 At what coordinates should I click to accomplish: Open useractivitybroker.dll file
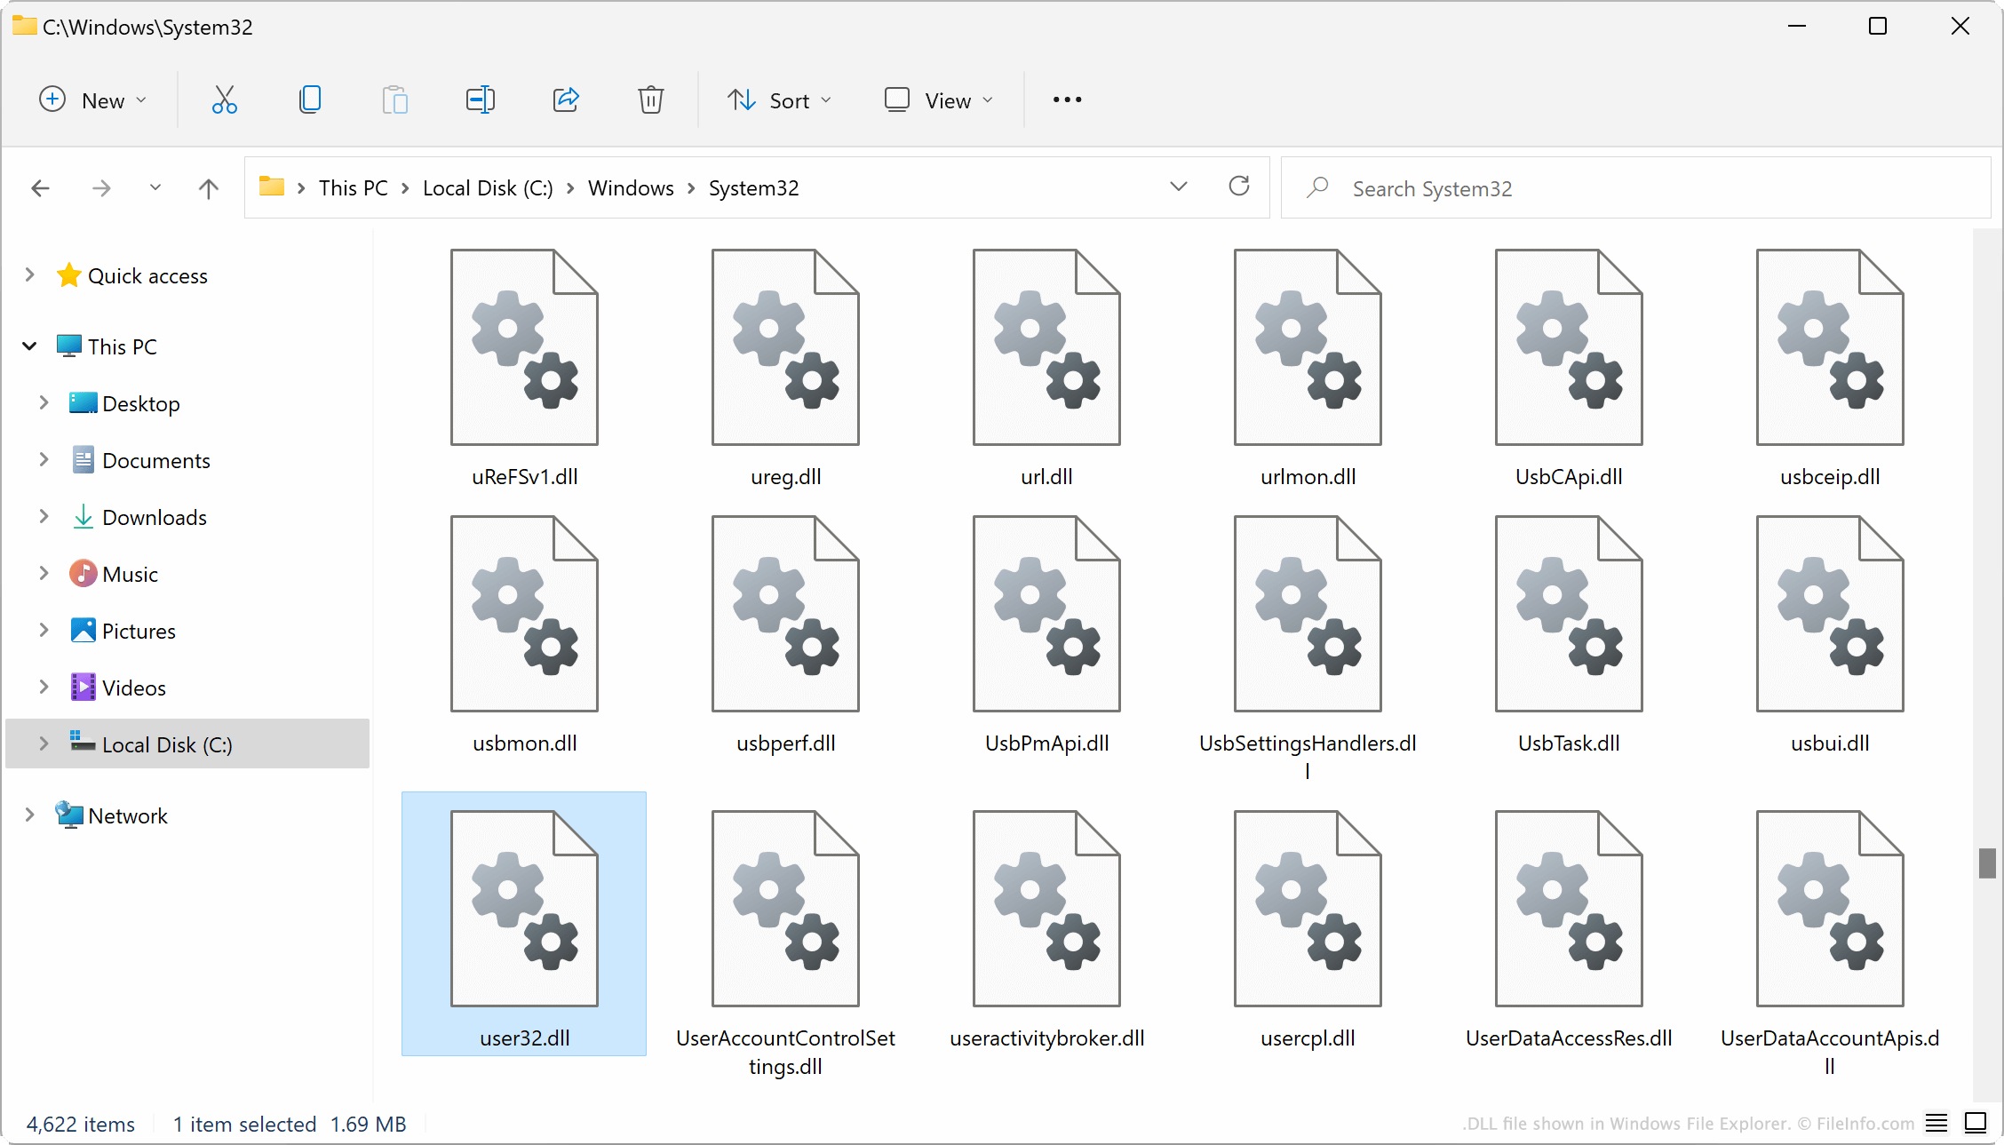pos(1047,909)
